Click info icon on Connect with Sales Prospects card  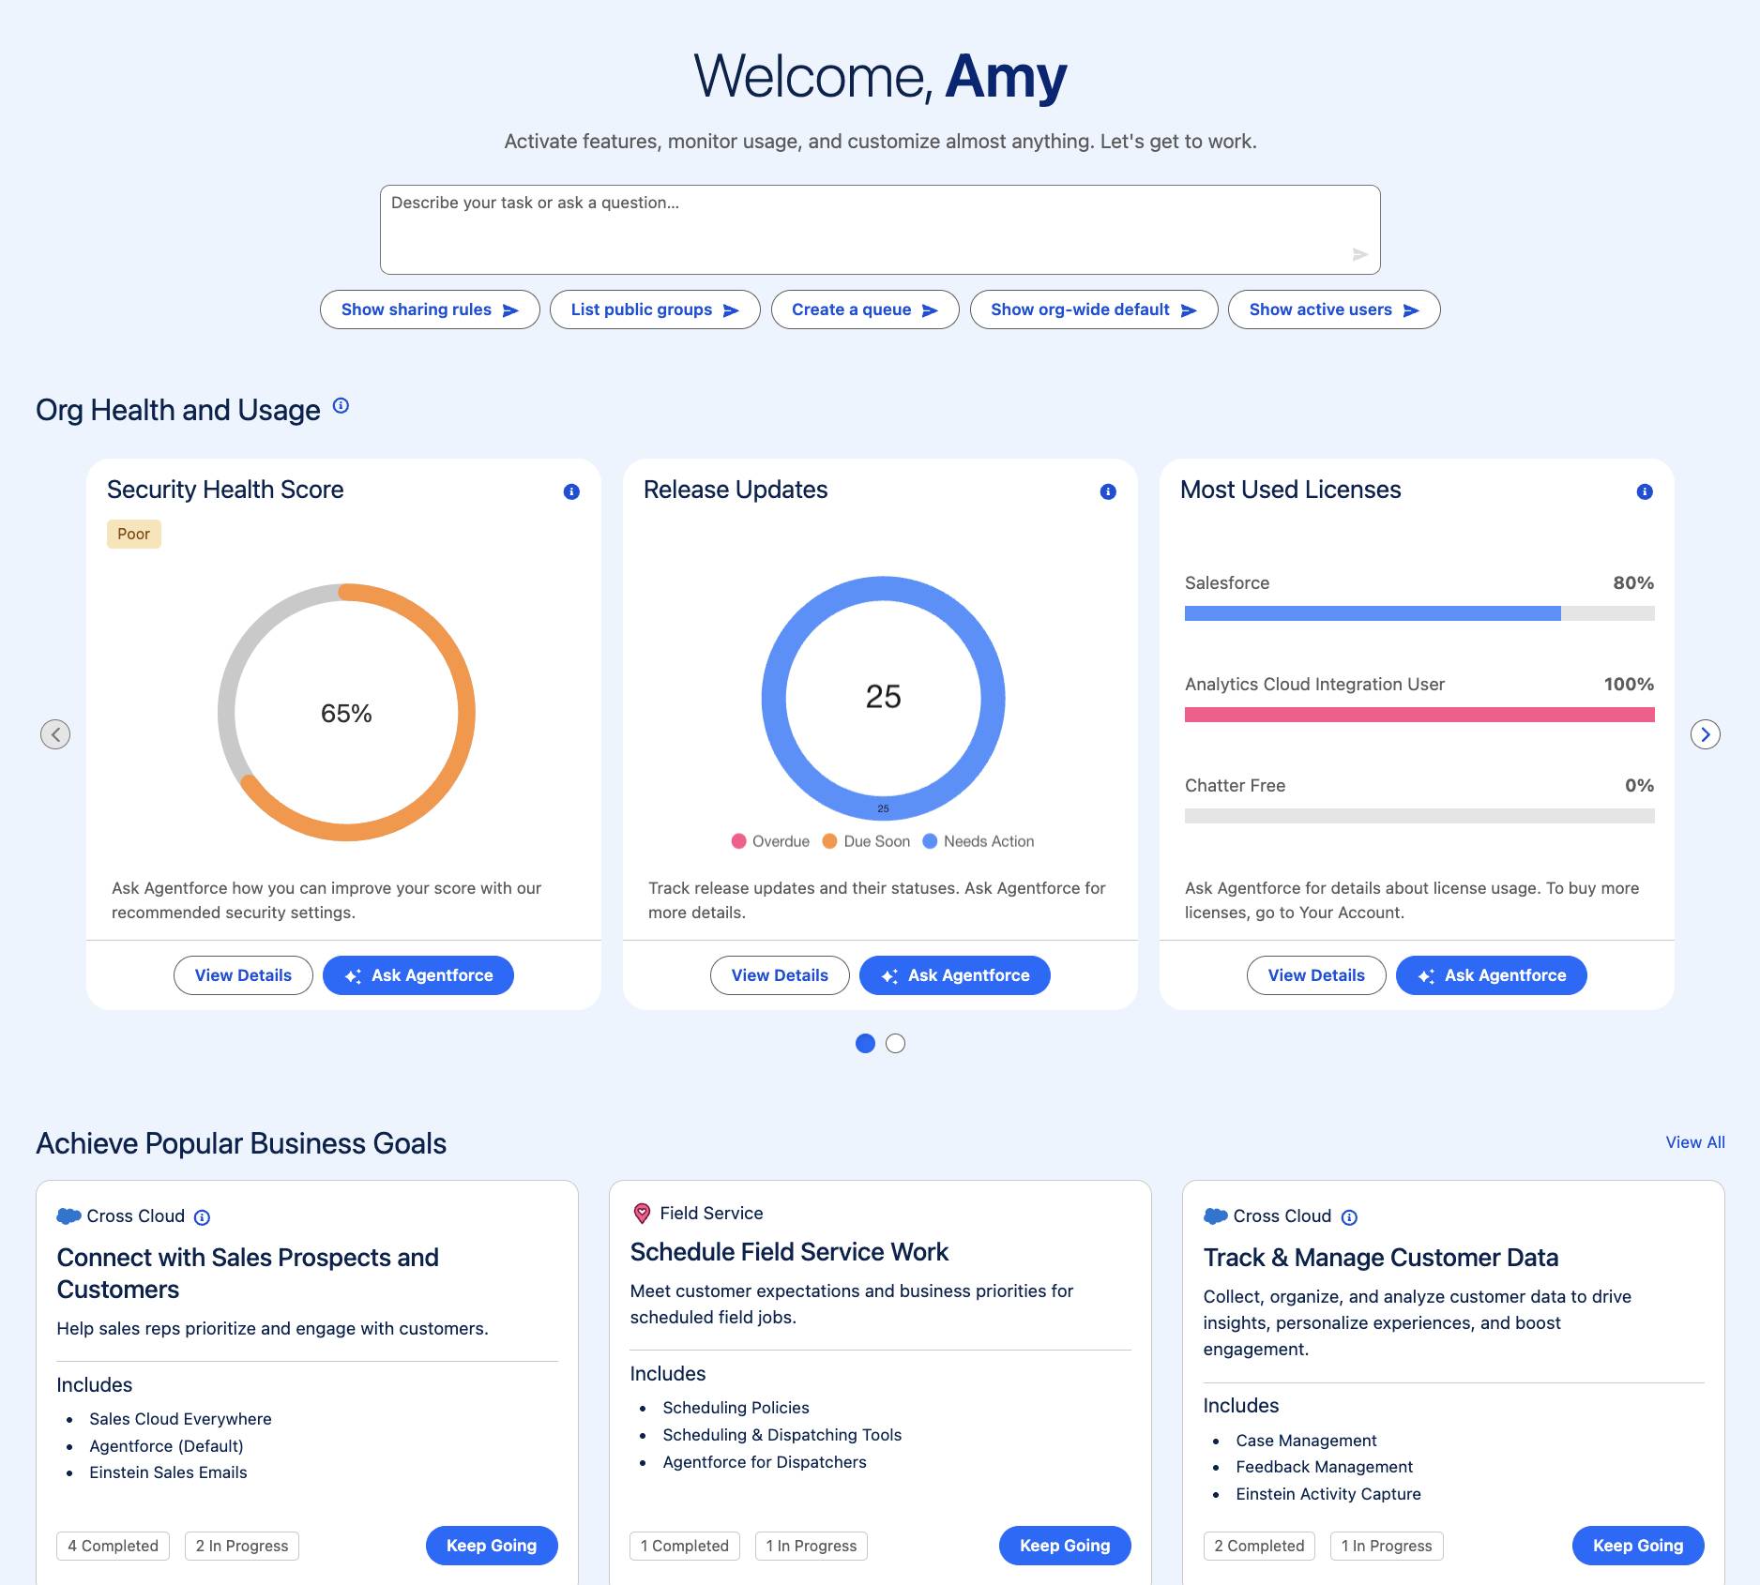coord(202,1217)
